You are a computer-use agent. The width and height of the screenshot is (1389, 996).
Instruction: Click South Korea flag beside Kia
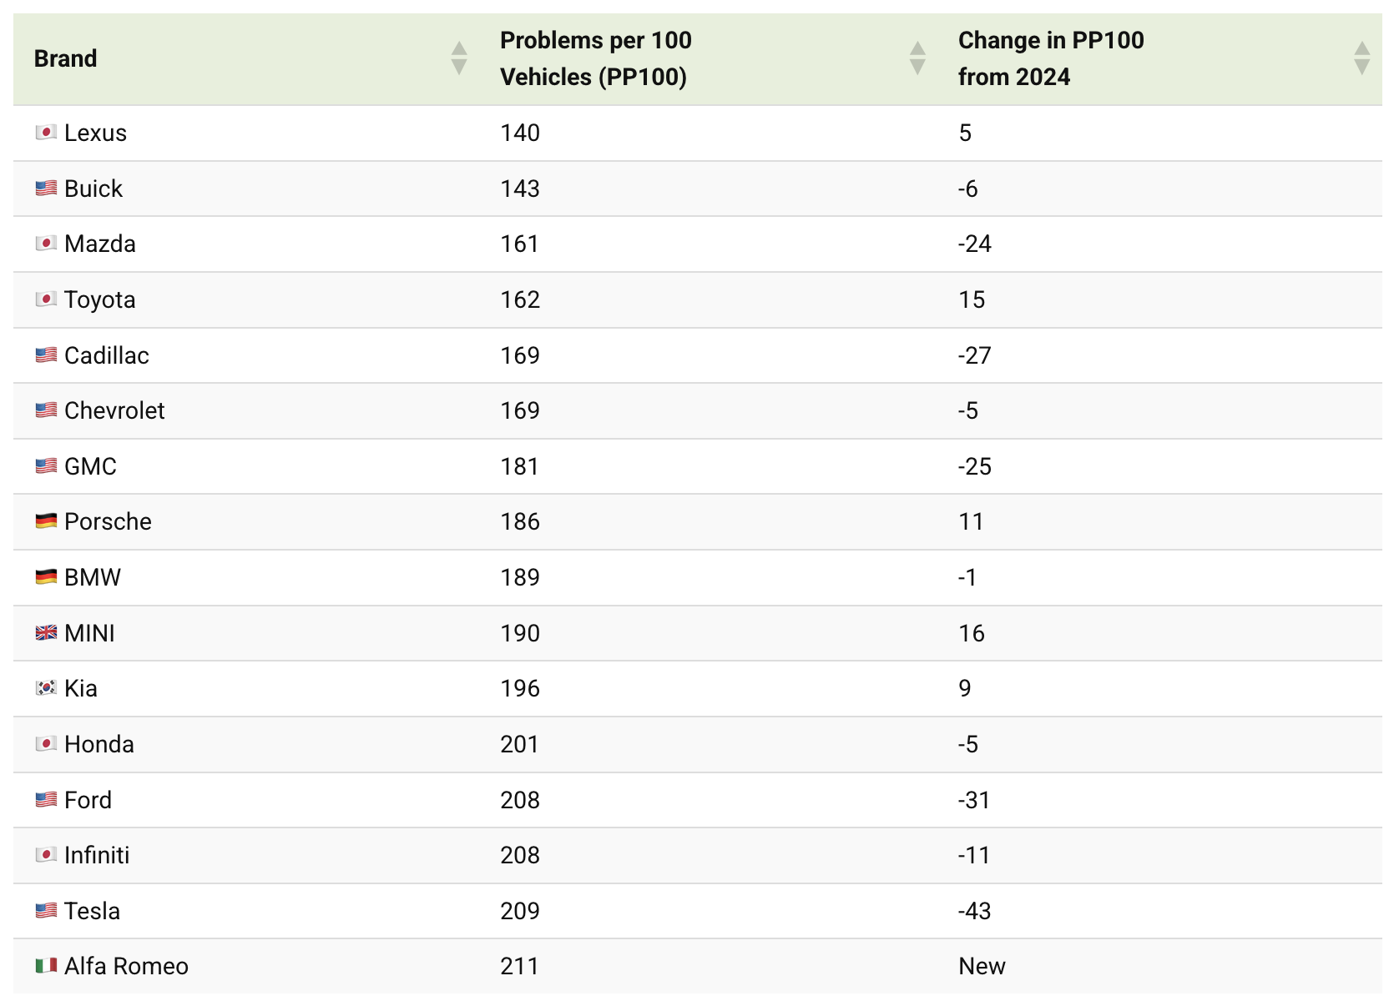(x=46, y=688)
